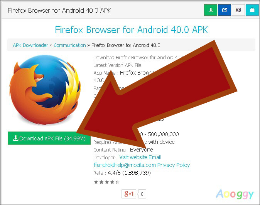Screen dimensions: 260x205
Task: Click the green download icon in header
Action: tap(211, 10)
